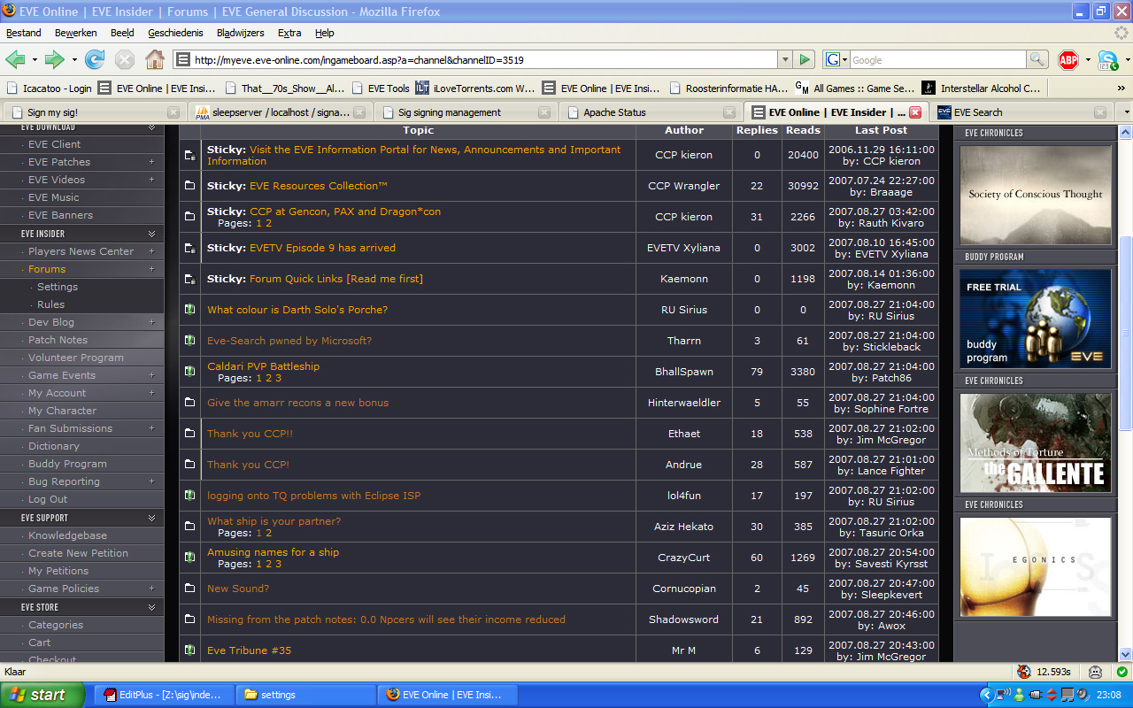Switch to the 'Apache Status' tab

click(650, 112)
